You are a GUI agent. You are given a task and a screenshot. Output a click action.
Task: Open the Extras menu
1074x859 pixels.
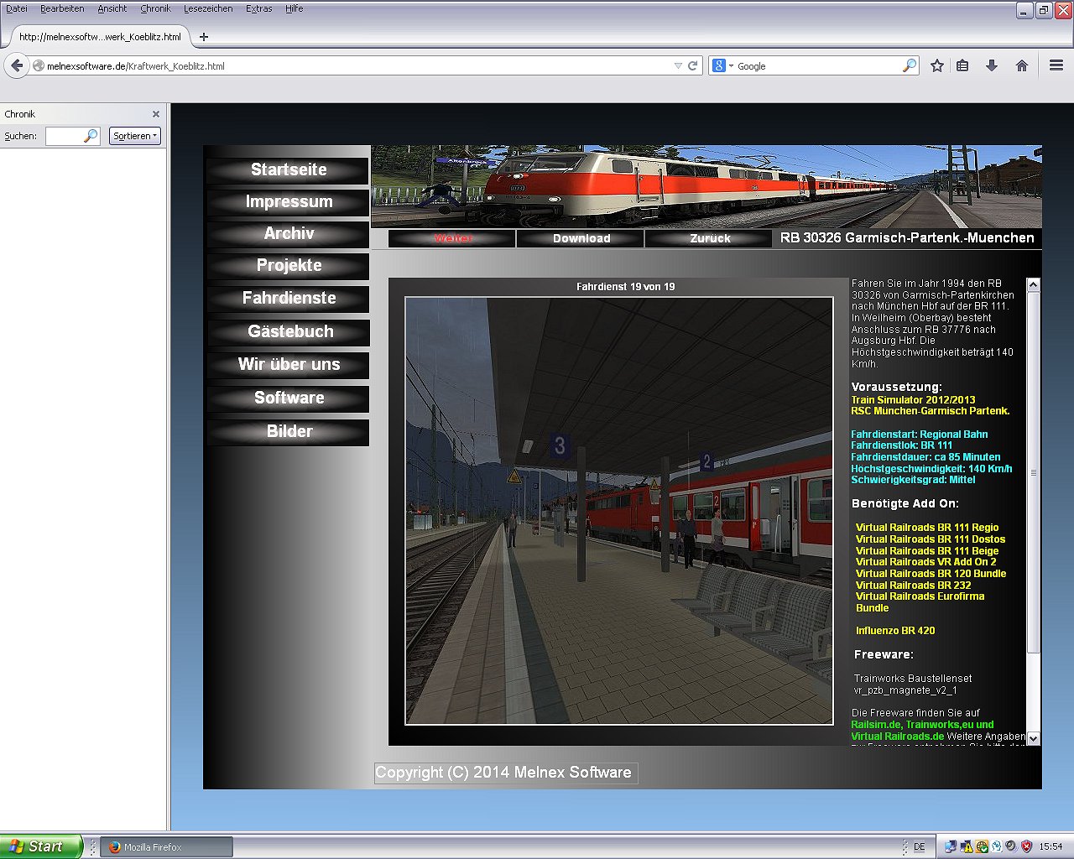tap(259, 8)
